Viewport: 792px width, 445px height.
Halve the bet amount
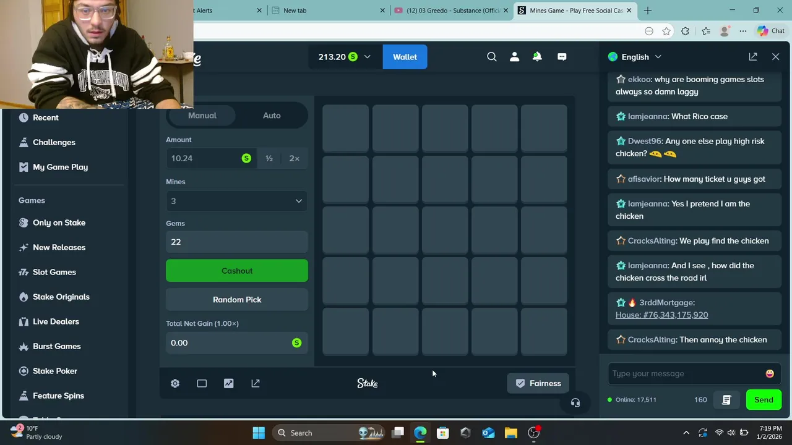tap(269, 158)
